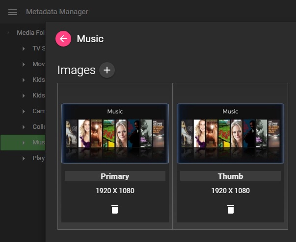Open the Thumb image thumbnail

230,133
